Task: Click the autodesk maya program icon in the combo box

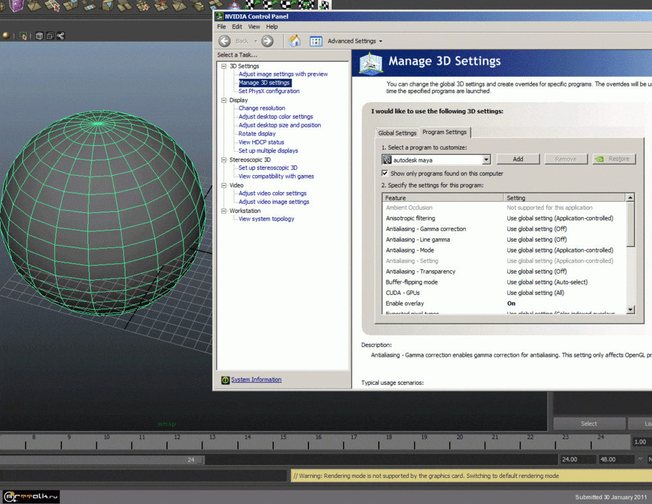Action: coord(387,160)
